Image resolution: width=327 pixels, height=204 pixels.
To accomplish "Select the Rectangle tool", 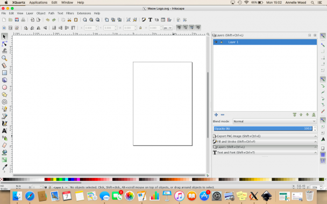I will point(4,72).
